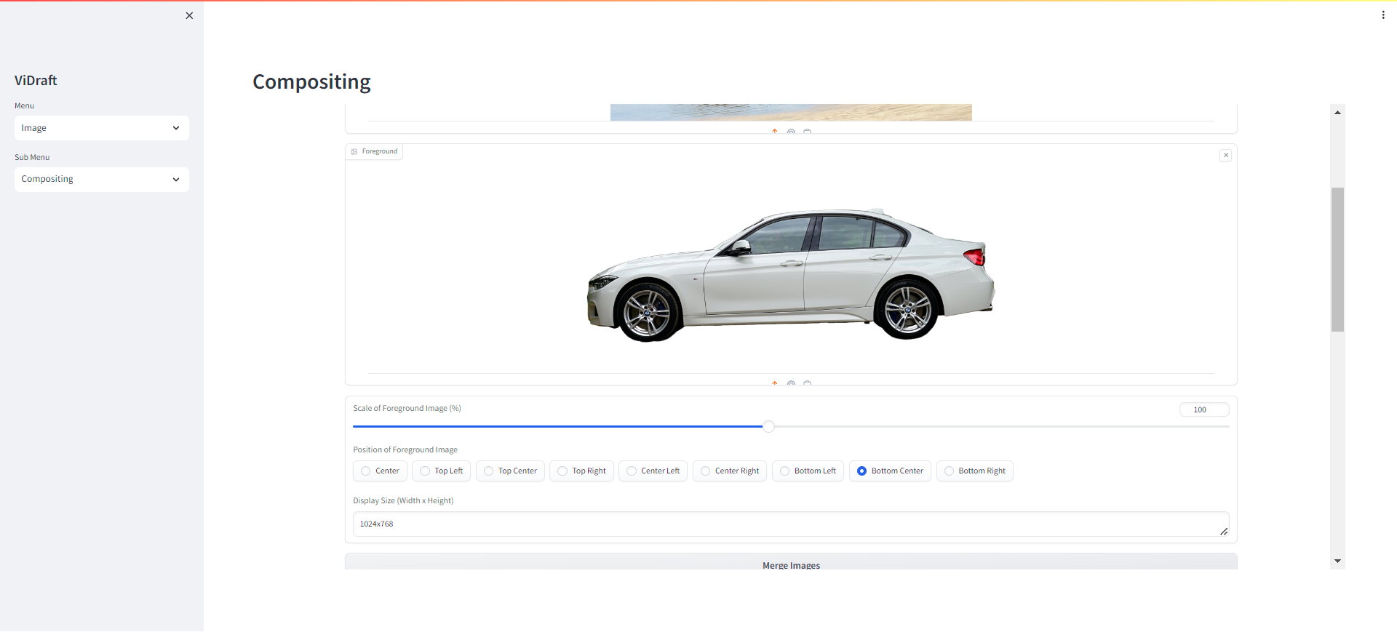This screenshot has width=1397, height=632.
Task: Click the webcam icon under the car image
Action: coord(791,383)
